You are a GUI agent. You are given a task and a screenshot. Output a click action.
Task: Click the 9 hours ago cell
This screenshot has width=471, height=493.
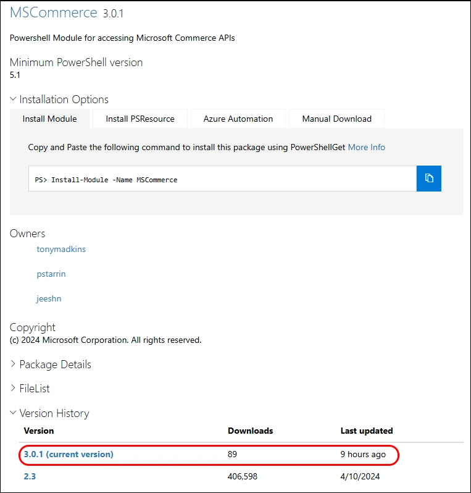(x=363, y=454)
